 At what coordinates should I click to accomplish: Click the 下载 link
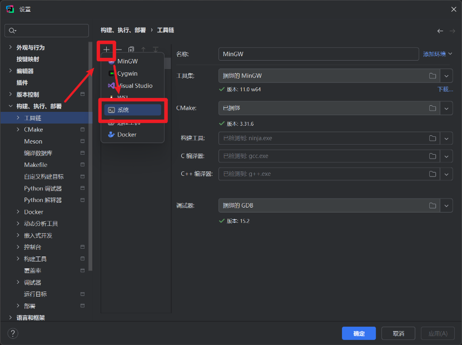click(x=445, y=90)
